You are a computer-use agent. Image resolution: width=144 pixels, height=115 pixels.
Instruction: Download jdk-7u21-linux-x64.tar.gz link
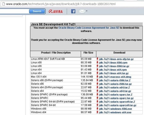click(x=114, y=73)
